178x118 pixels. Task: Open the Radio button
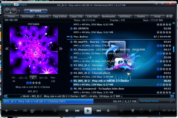point(141,16)
